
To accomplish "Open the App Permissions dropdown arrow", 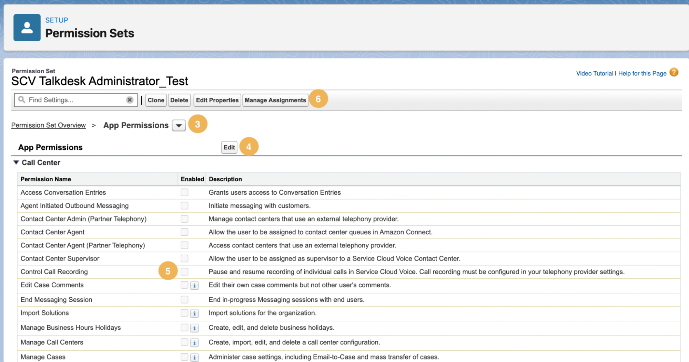I will pyautogui.click(x=179, y=126).
